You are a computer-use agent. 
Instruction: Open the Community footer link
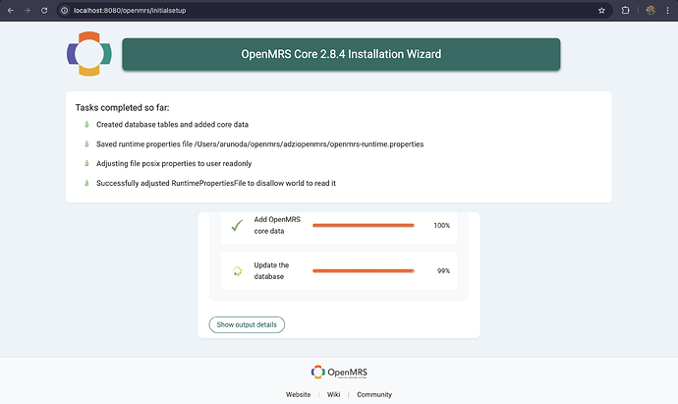pos(374,394)
